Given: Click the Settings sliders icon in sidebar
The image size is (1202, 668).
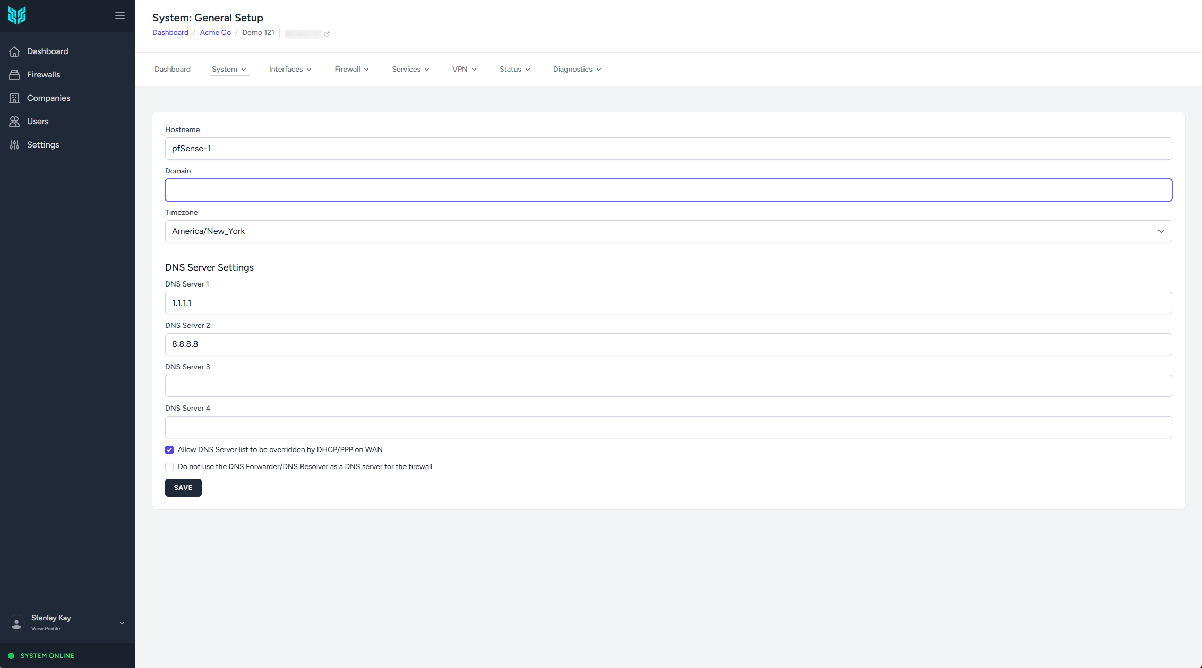Looking at the screenshot, I should 14,145.
